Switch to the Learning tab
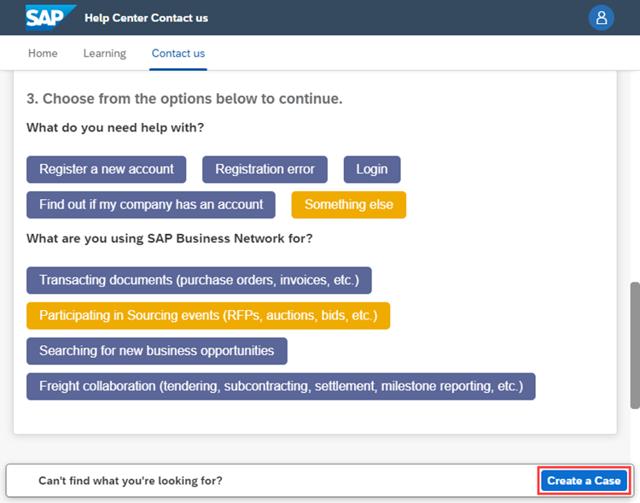This screenshot has height=503, width=640. click(104, 53)
